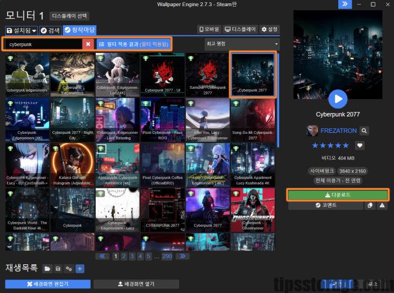Add wallpaper to favorites with heart icon
This screenshot has width=394, height=293.
(x=360, y=145)
